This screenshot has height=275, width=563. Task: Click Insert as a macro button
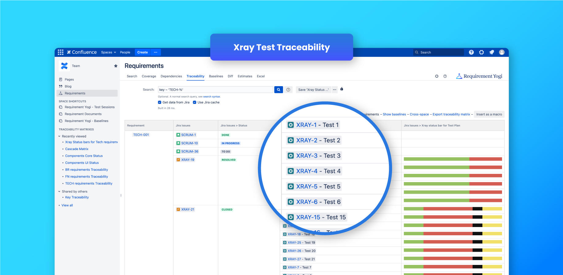(489, 114)
